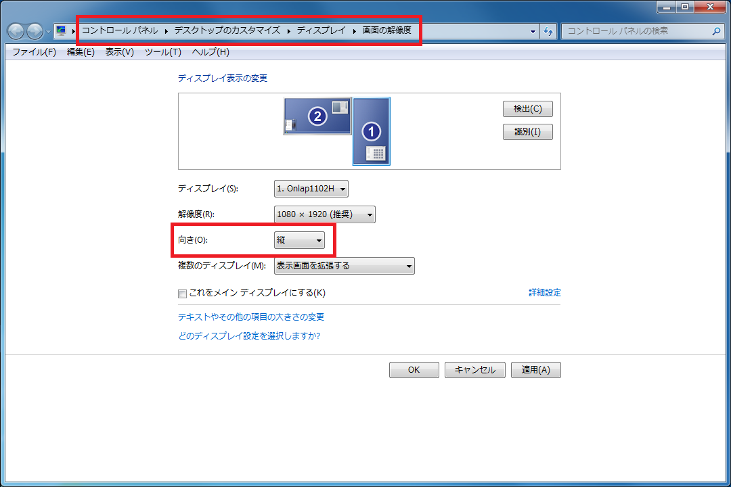The height and width of the screenshot is (487, 731).
Task: Open the 解像度 dropdown 1080 × 1920
Action: click(324, 214)
